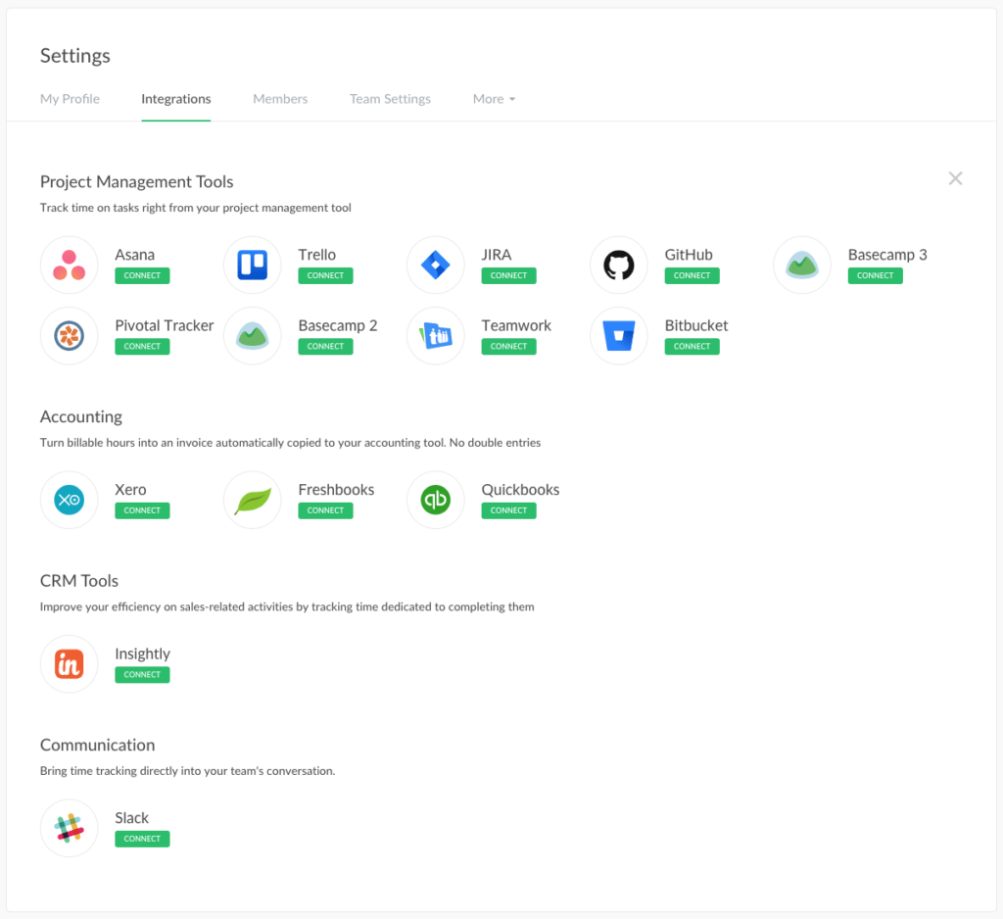The height and width of the screenshot is (919, 1003).
Task: Dismiss the Project Management Tools notice
Action: (955, 178)
